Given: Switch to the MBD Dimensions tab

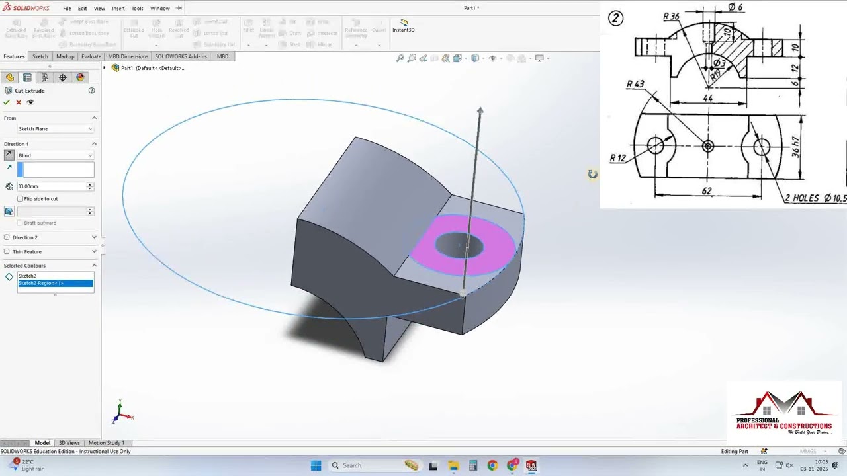Looking at the screenshot, I should pyautogui.click(x=128, y=56).
